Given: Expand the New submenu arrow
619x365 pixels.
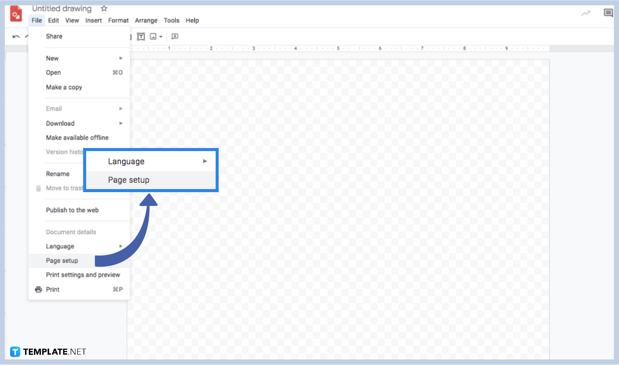Looking at the screenshot, I should [120, 58].
